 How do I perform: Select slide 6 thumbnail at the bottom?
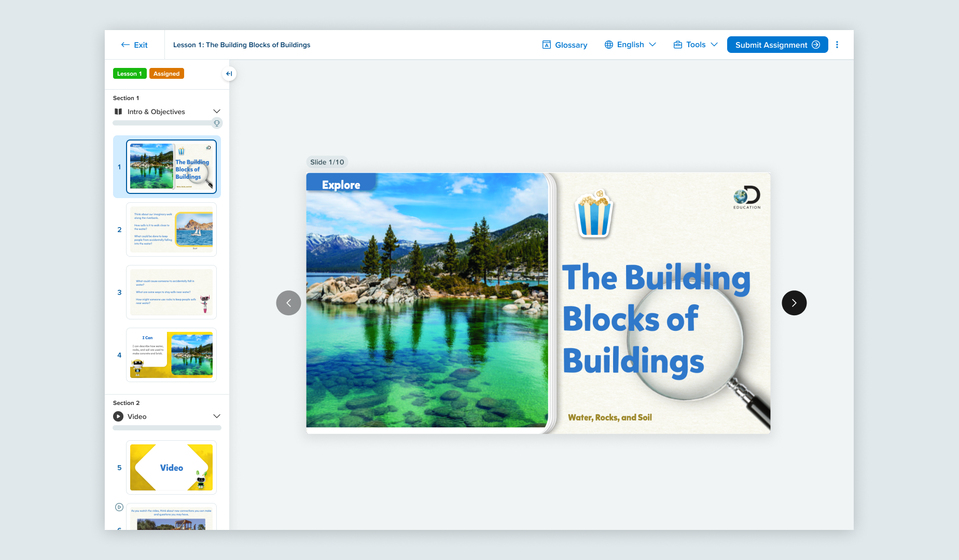coord(171,516)
